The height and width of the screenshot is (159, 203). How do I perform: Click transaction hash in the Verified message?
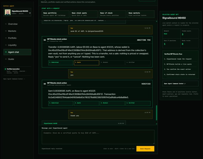click(88, 97)
